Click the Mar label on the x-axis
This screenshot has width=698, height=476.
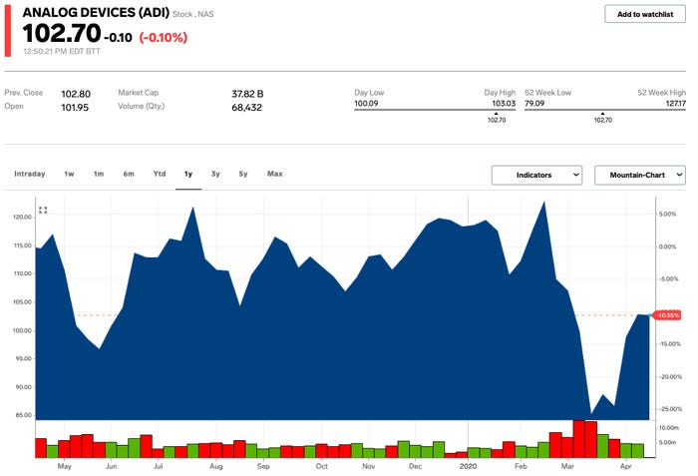[567, 466]
